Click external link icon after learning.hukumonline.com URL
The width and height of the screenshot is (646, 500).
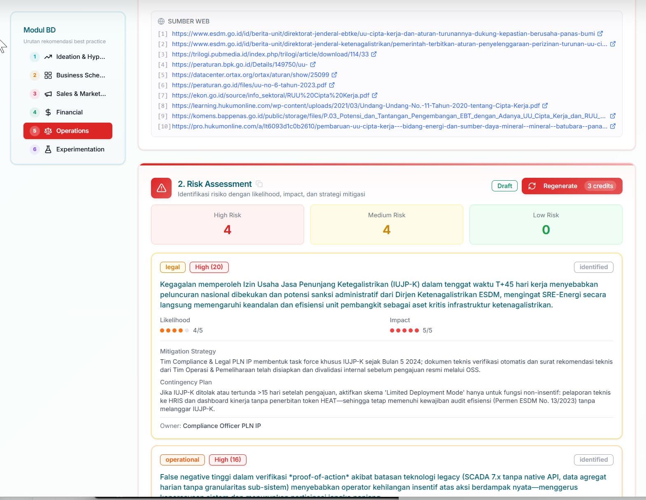pyautogui.click(x=545, y=106)
